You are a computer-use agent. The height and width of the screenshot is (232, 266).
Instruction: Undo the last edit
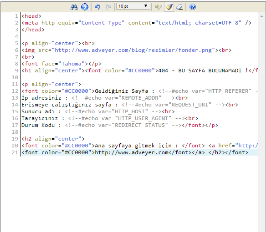pyautogui.click(x=97, y=7)
